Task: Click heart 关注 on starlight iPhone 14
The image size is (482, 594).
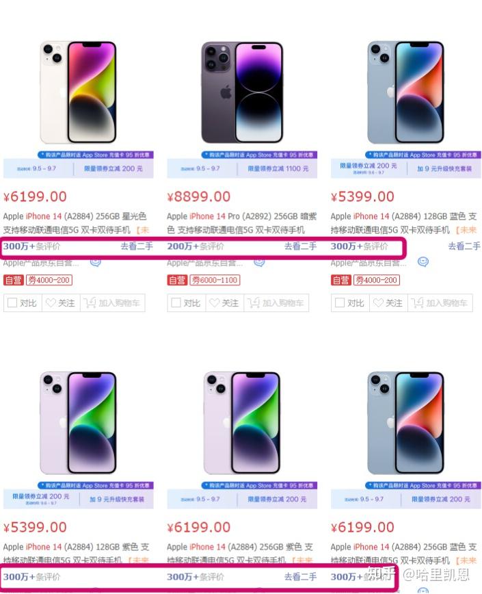Action: pyautogui.click(x=61, y=303)
